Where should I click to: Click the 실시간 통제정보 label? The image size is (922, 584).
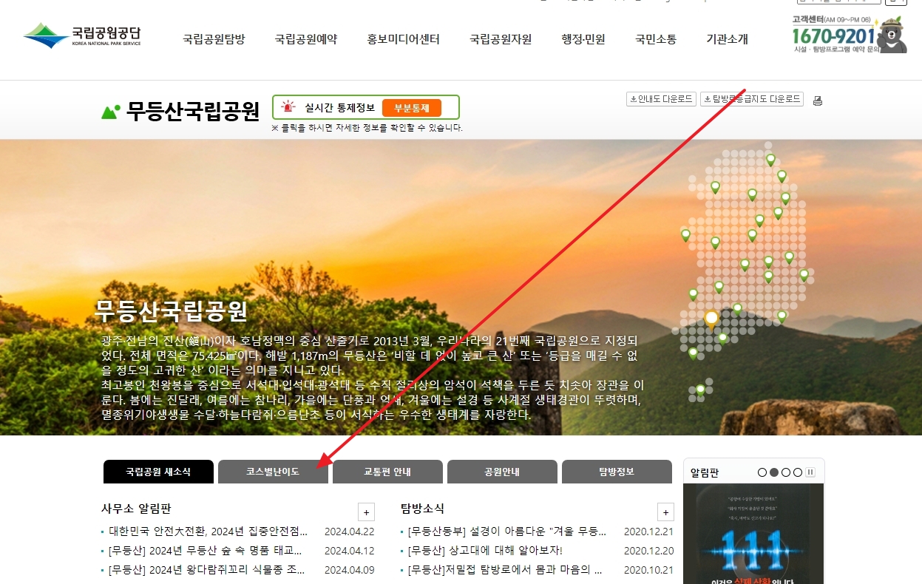click(x=340, y=108)
